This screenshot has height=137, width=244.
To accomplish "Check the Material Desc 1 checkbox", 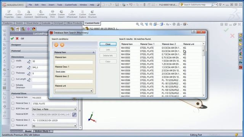I will click(x=13, y=103).
